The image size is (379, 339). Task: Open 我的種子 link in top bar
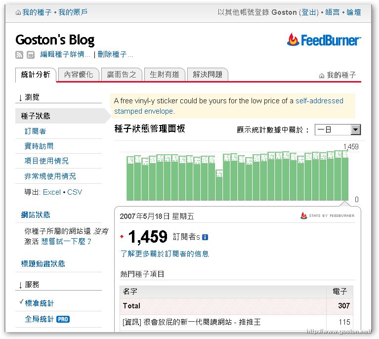(37, 12)
